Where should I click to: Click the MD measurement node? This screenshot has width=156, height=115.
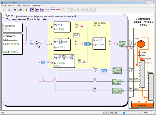pos(95,71)
